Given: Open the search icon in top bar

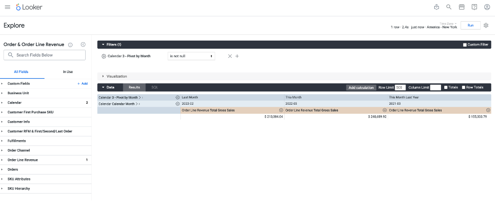Looking at the screenshot, I should 448,7.
